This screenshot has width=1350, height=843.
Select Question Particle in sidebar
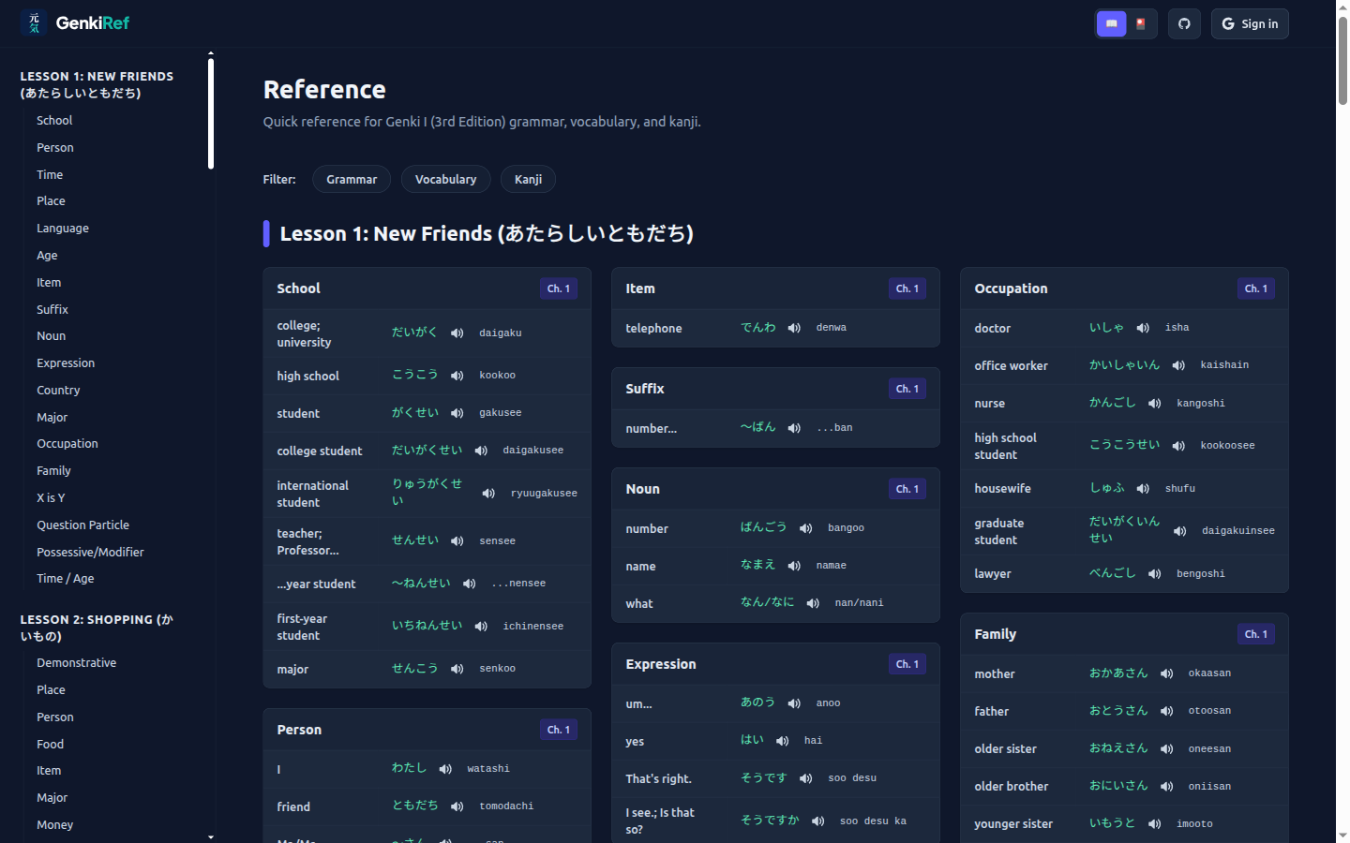click(x=83, y=525)
